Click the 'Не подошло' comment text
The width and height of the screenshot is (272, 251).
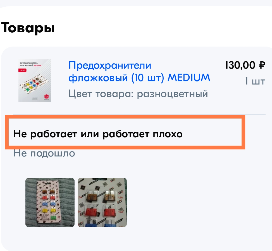coord(44,153)
